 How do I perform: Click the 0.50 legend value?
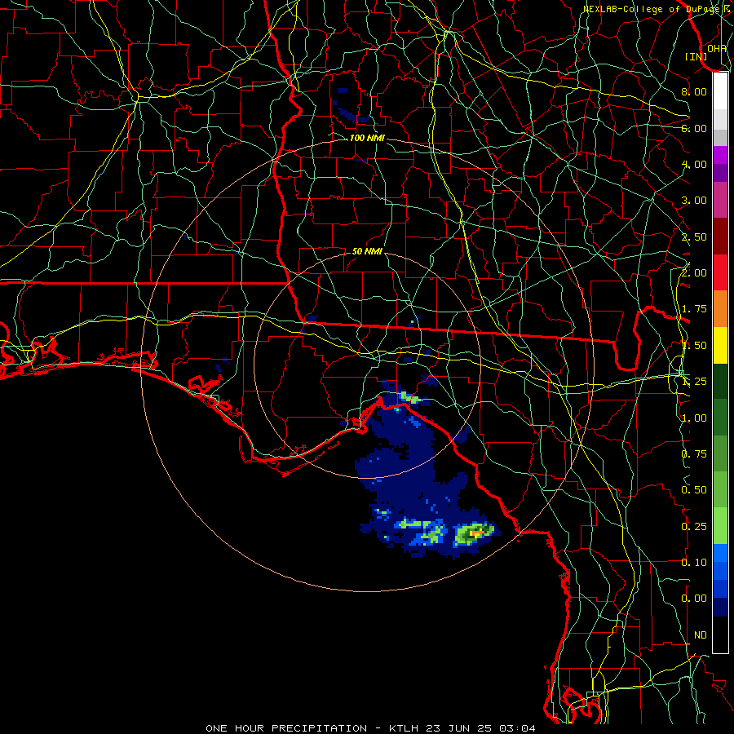point(694,490)
